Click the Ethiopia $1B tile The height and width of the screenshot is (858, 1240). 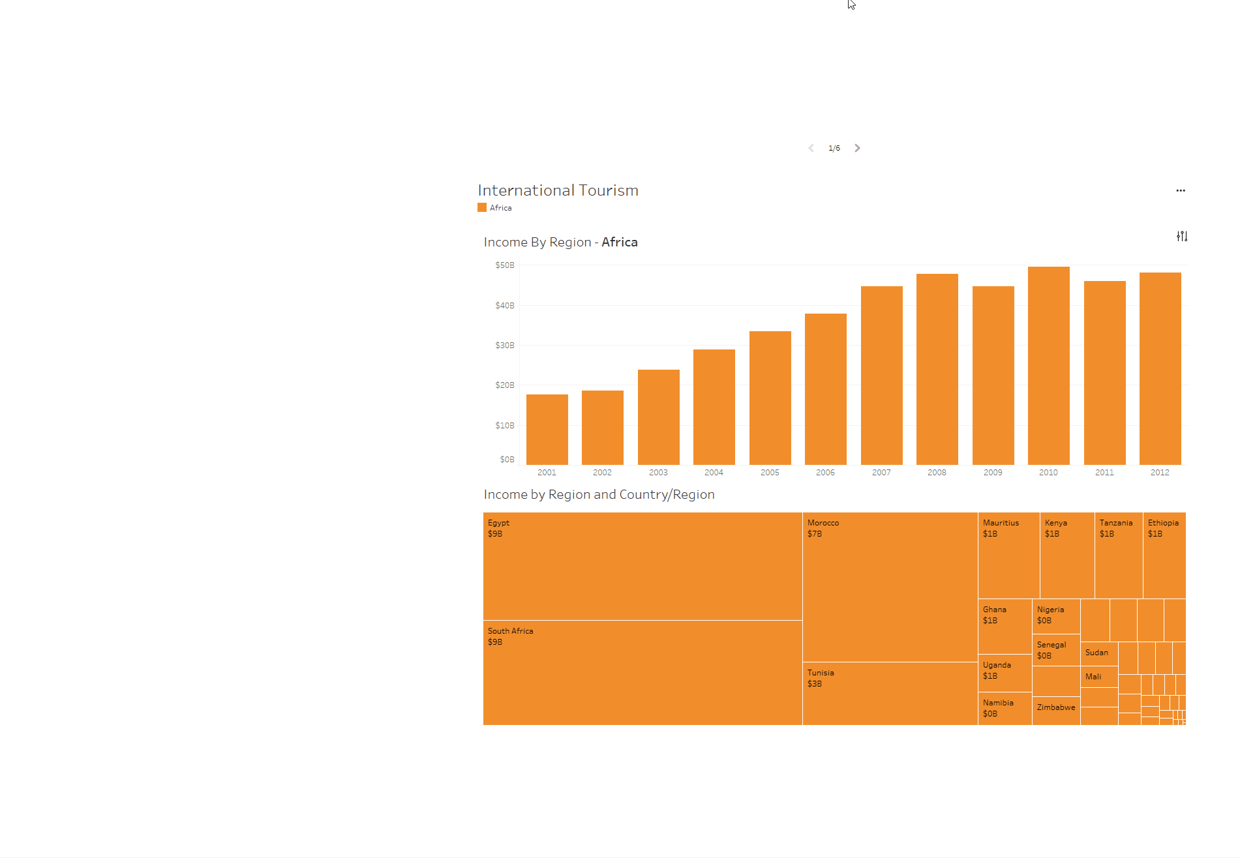pos(1164,554)
